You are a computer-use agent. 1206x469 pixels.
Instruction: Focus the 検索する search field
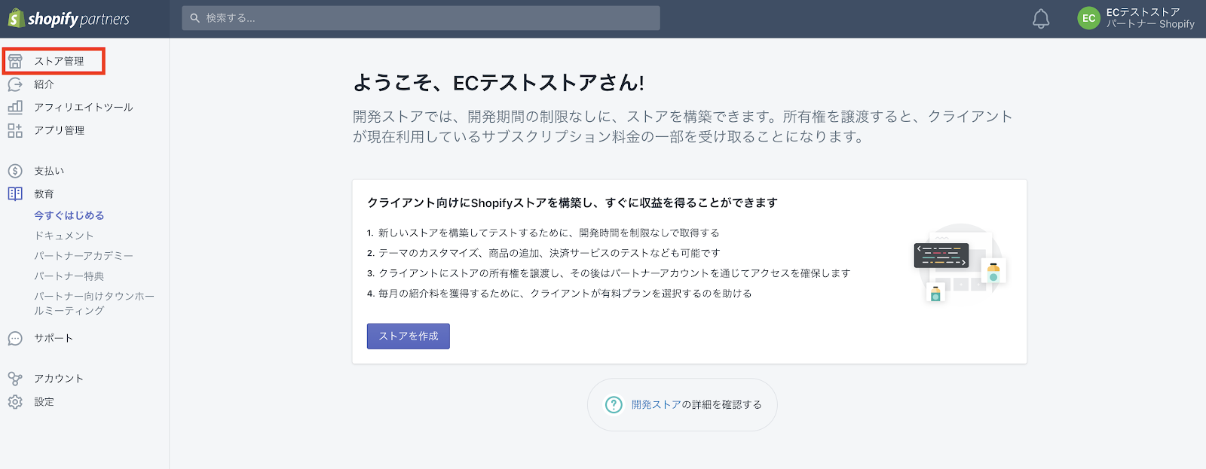(421, 18)
